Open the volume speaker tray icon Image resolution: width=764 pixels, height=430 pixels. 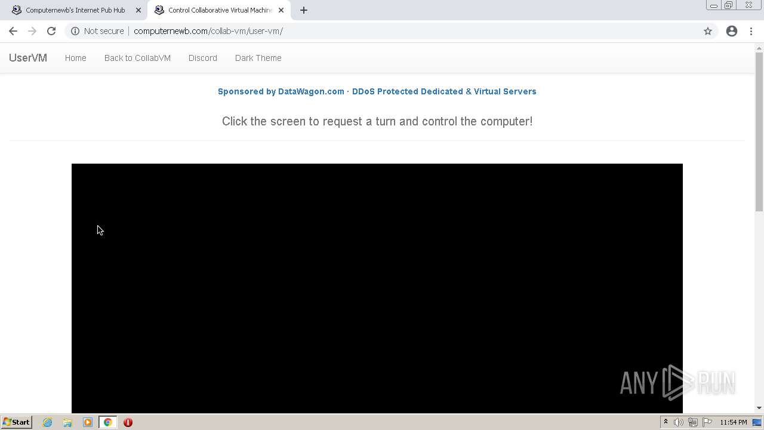point(679,422)
